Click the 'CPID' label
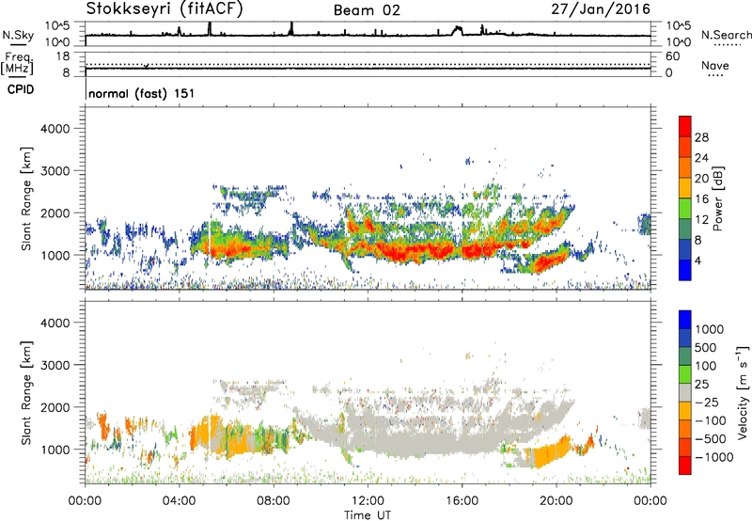 click(21, 89)
